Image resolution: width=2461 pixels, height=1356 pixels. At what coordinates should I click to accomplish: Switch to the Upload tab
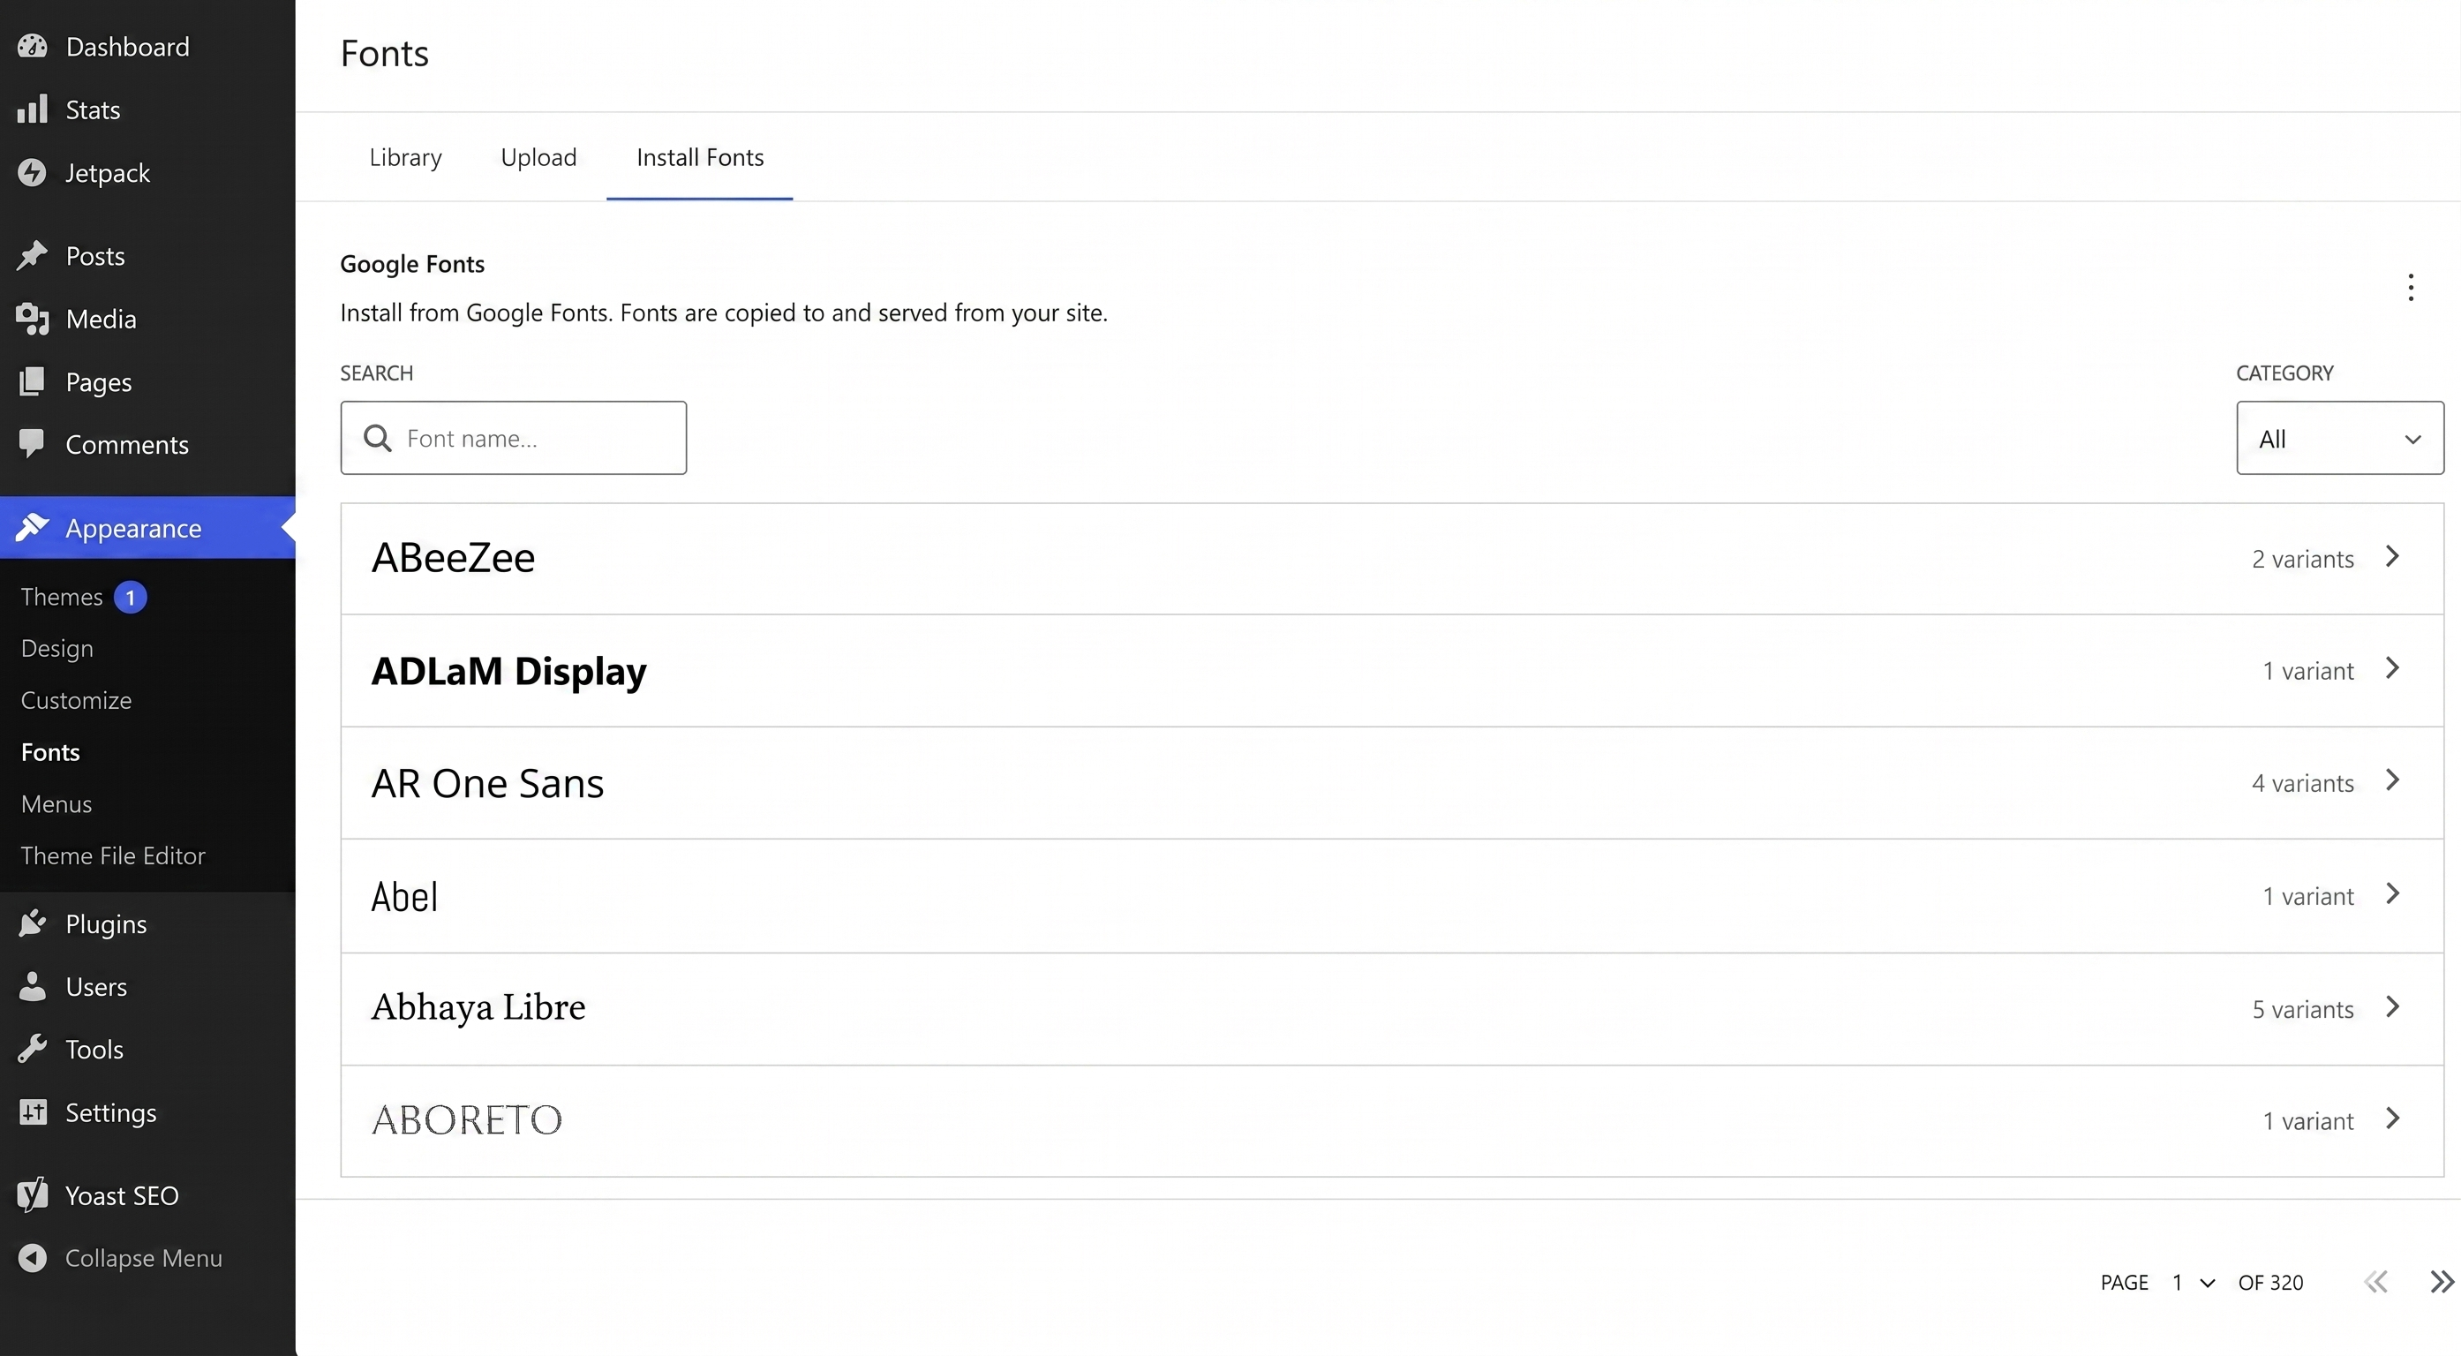point(538,157)
